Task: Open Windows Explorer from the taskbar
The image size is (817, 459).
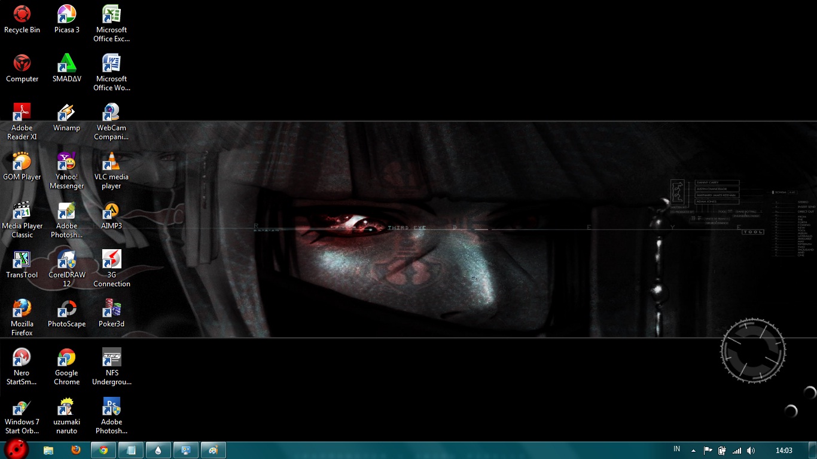Action: (48, 450)
